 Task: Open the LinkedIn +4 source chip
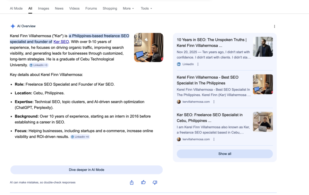80,137
